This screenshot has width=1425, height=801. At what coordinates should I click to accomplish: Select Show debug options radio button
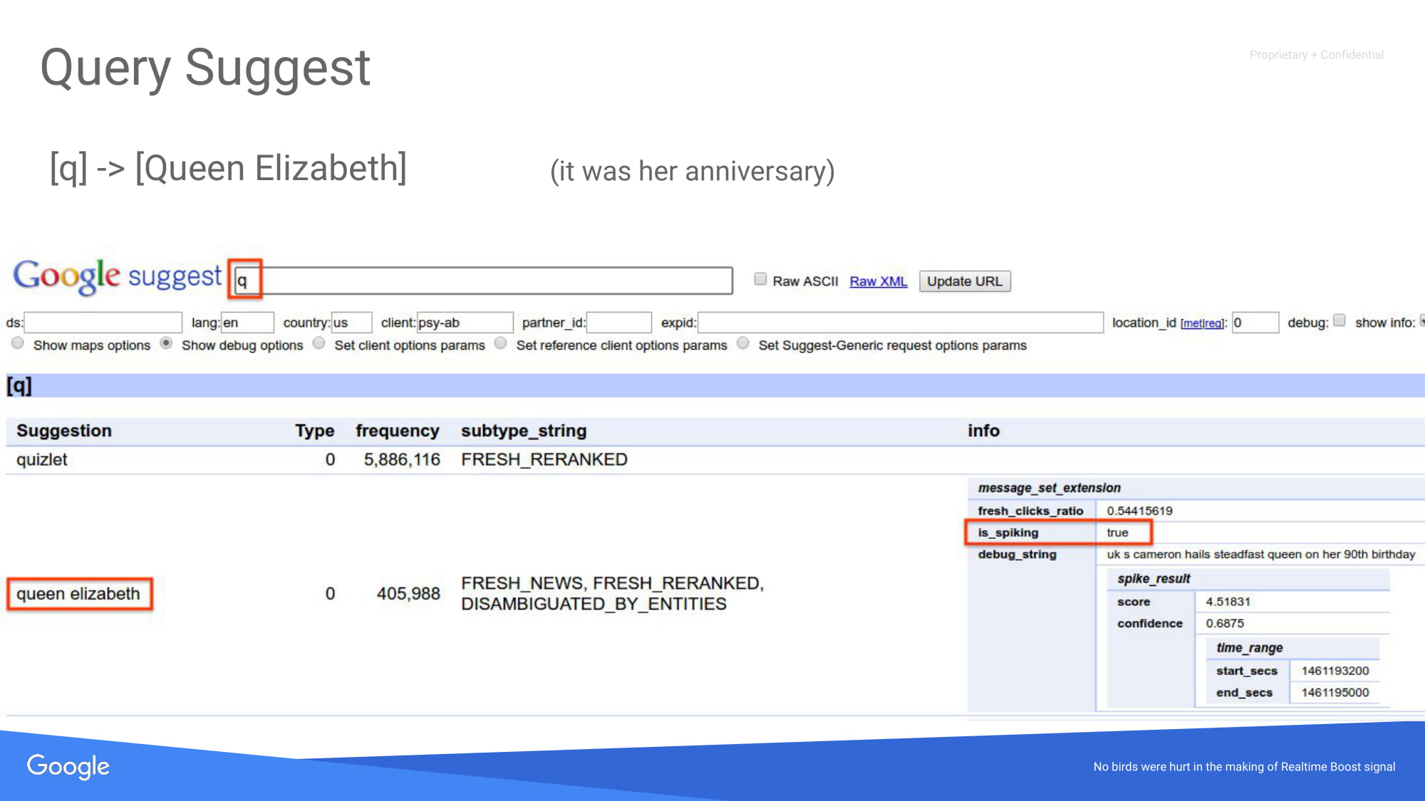[166, 343]
